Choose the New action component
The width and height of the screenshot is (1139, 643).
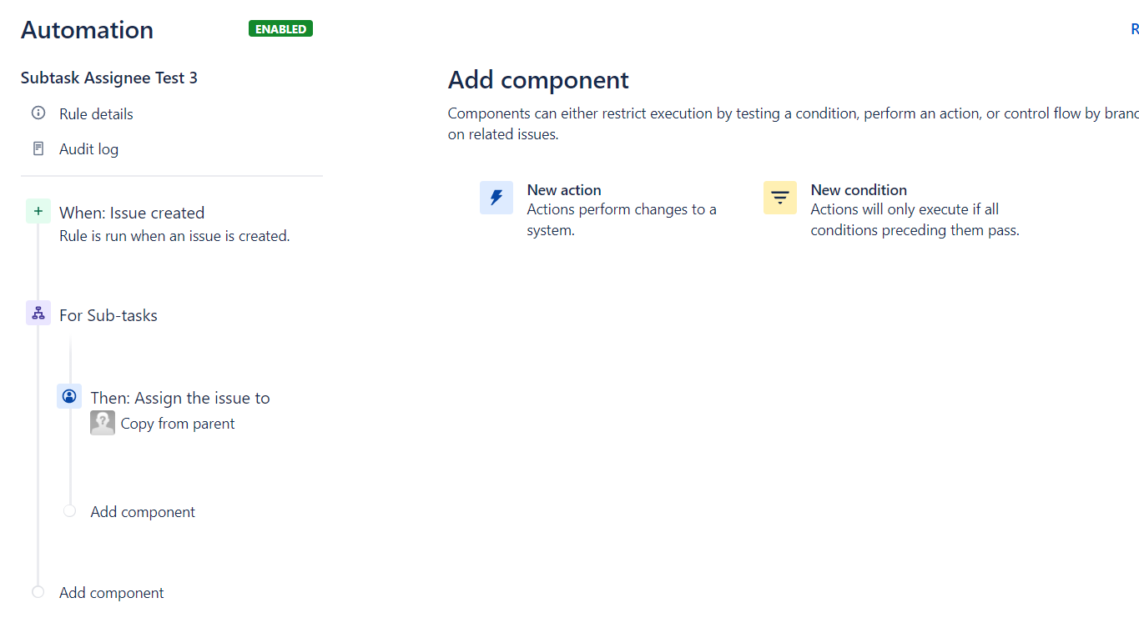564,190
